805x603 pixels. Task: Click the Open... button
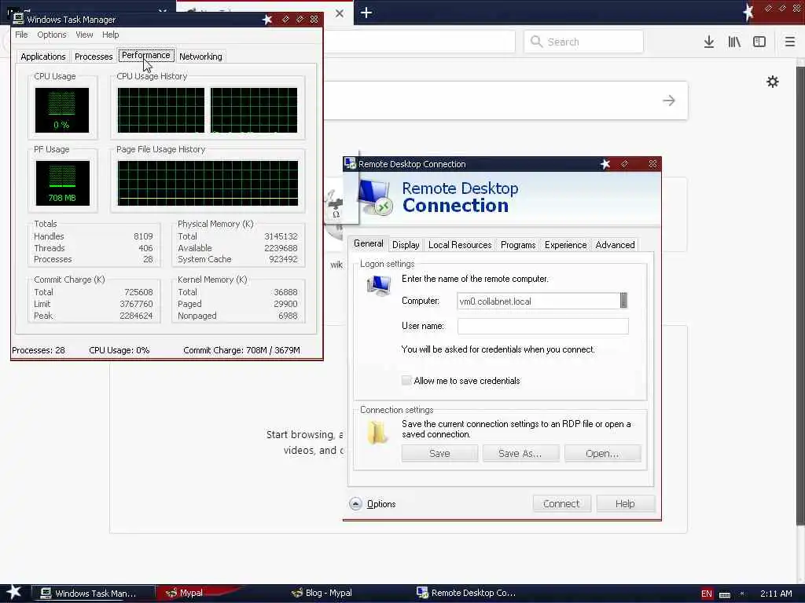tap(602, 453)
